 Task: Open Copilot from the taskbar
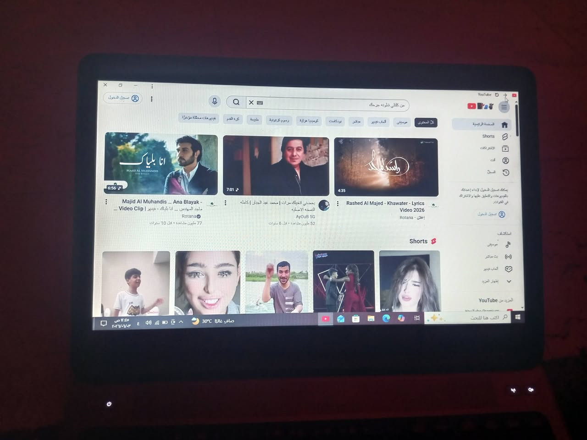[401, 318]
